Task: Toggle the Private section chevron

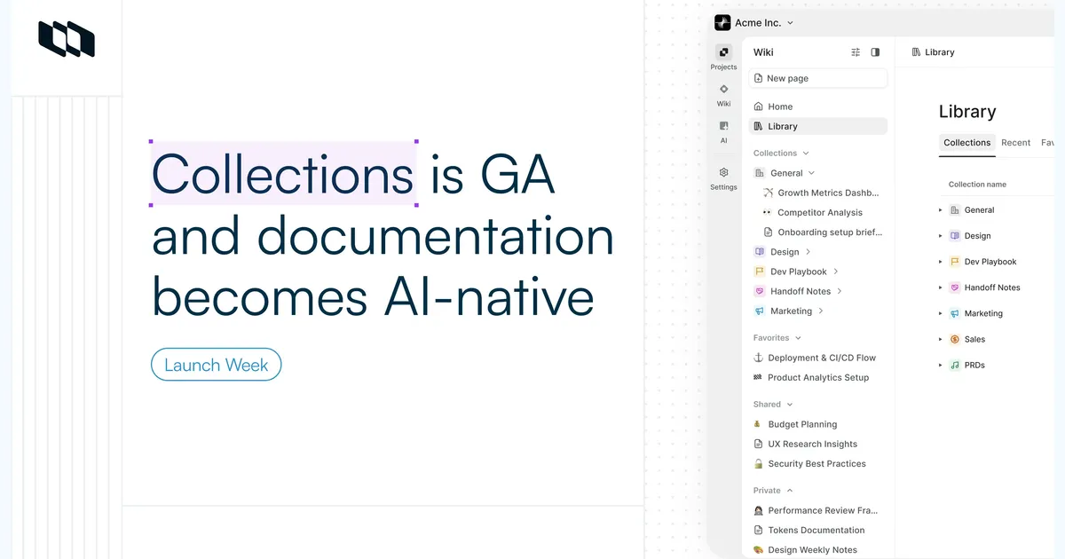Action: [790, 491]
